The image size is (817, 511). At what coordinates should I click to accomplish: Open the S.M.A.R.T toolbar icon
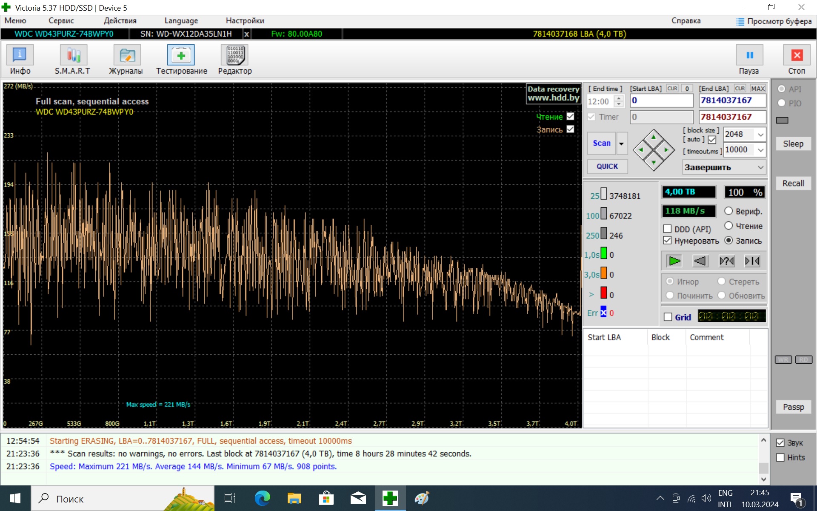[x=73, y=56]
